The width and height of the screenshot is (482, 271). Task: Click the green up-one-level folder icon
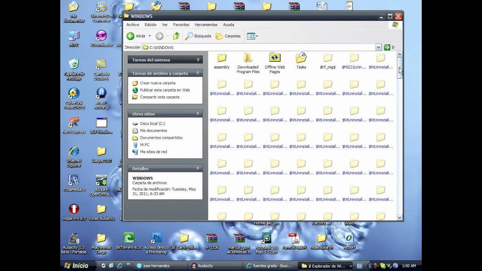[x=176, y=36]
